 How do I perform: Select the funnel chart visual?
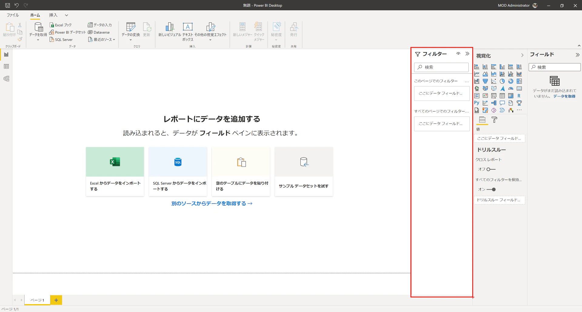pos(485,81)
